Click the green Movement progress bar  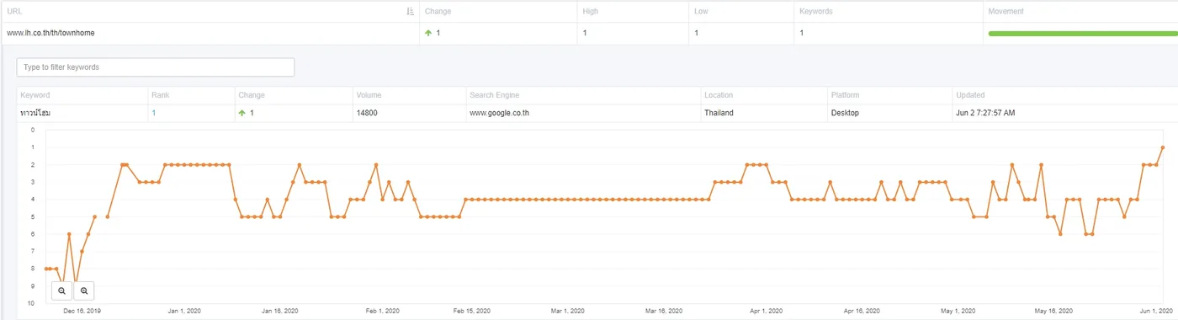(x=1083, y=34)
